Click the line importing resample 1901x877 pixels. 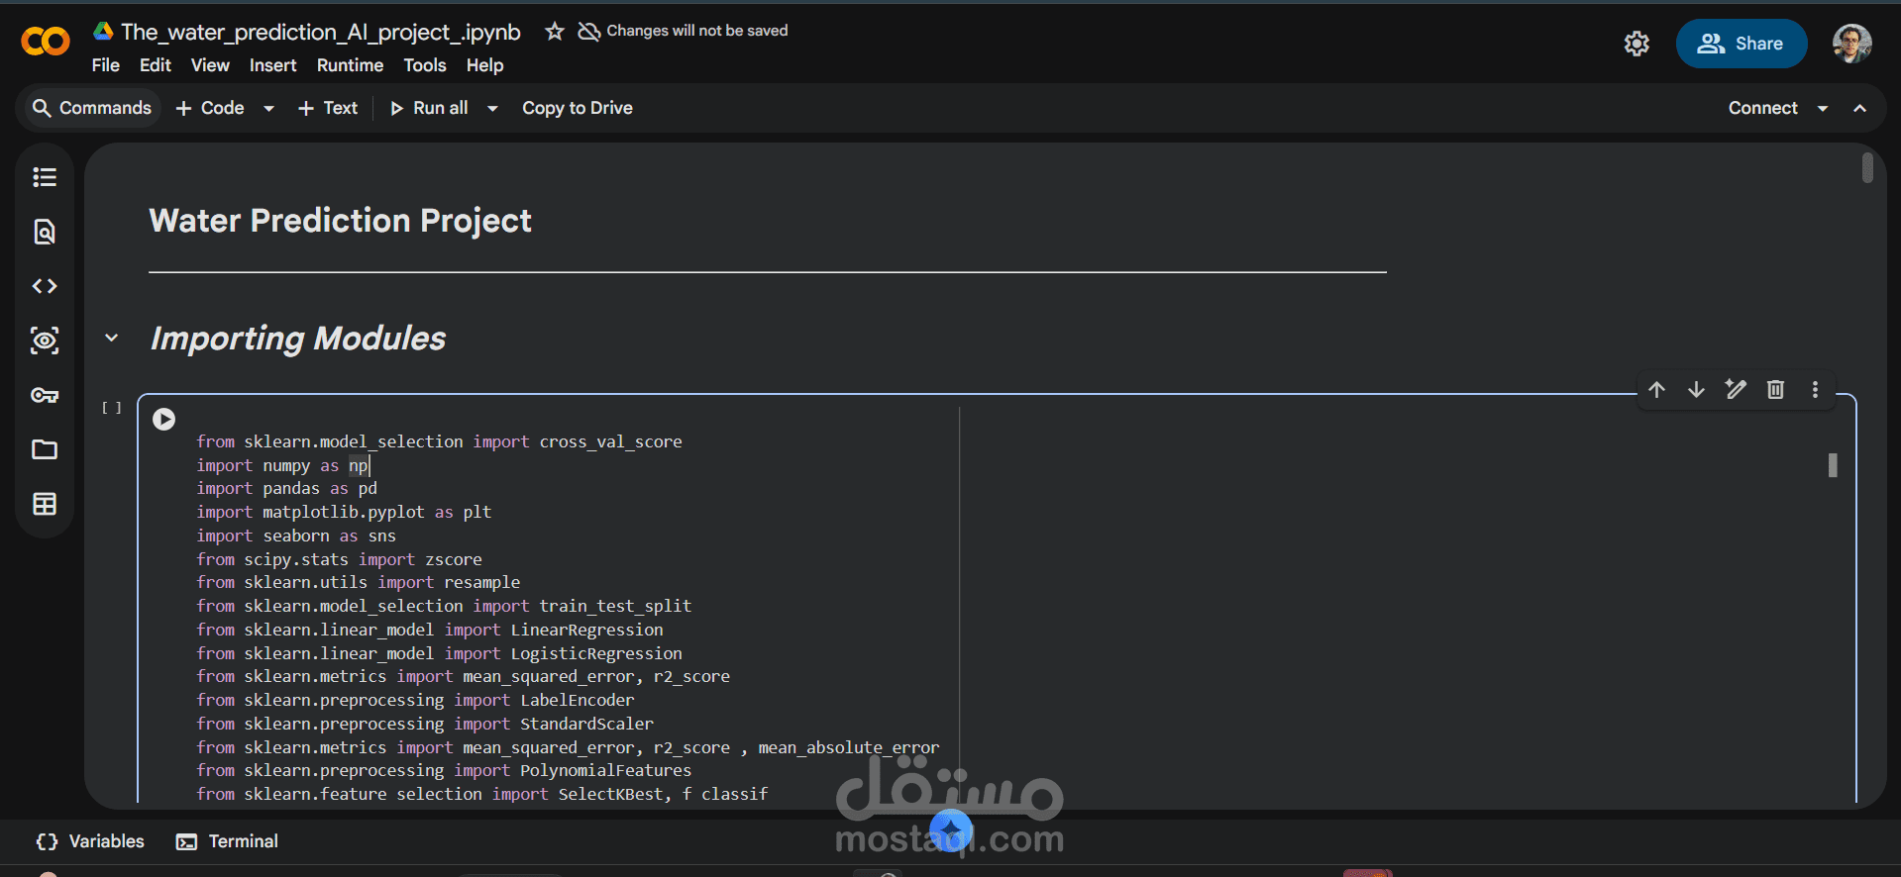358,582
